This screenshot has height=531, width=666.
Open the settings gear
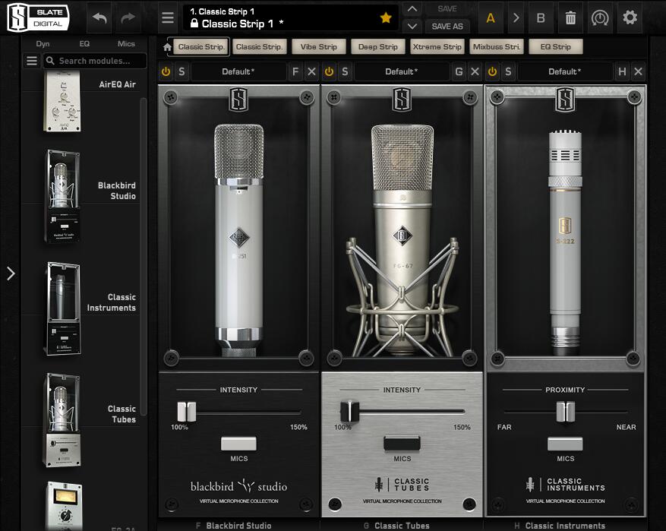point(630,17)
